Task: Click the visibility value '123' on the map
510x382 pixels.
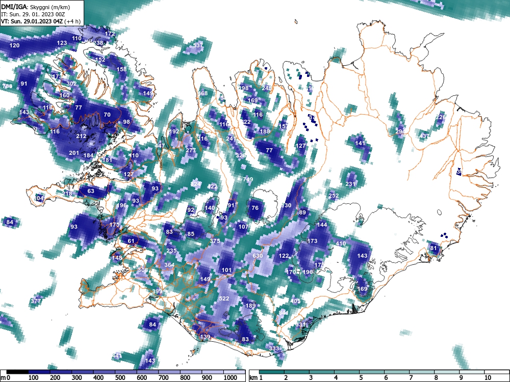Action: [62, 43]
